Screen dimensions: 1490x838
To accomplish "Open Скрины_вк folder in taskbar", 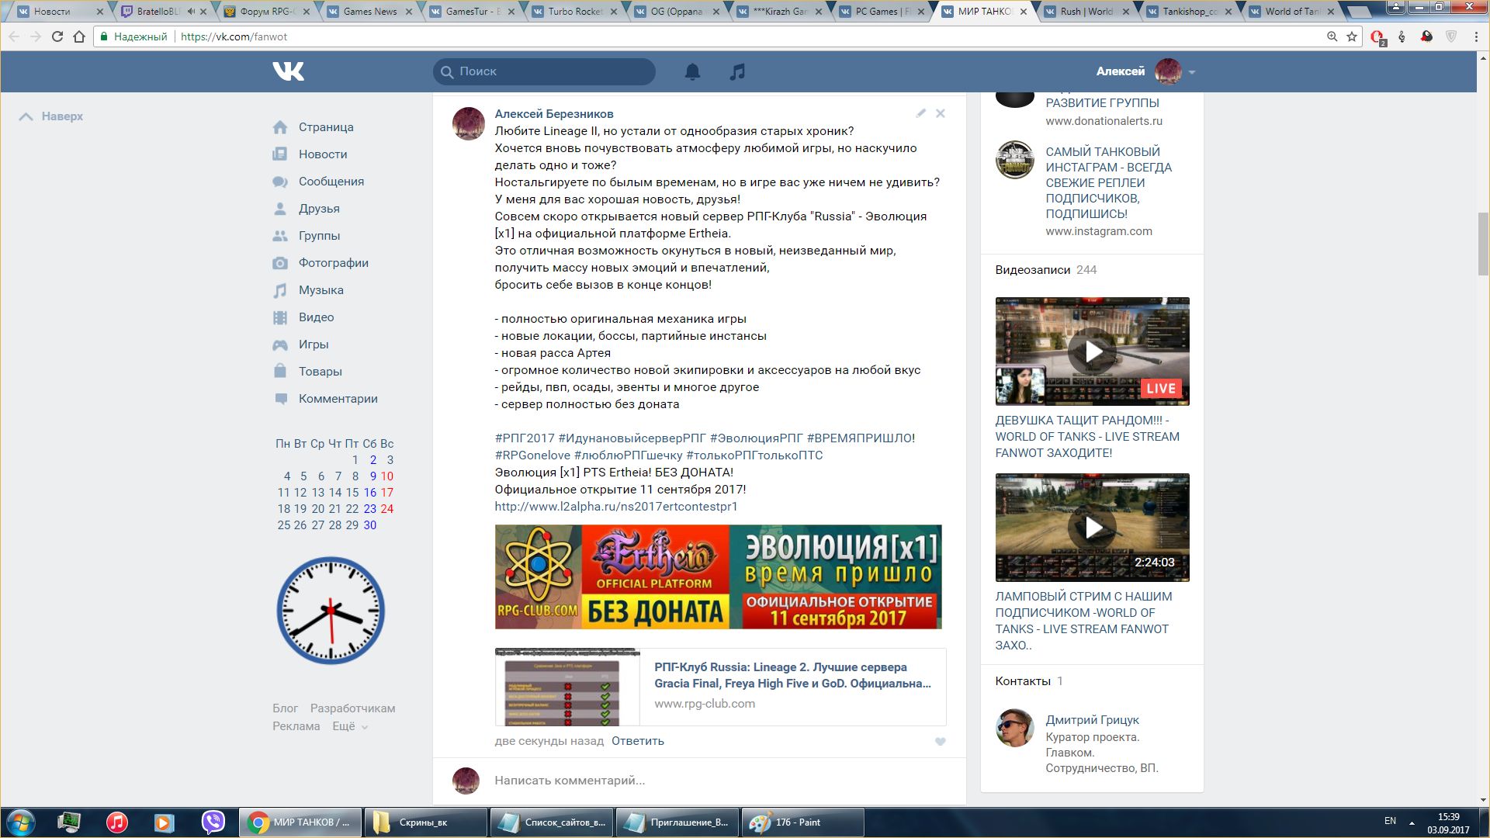I will pos(425,822).
